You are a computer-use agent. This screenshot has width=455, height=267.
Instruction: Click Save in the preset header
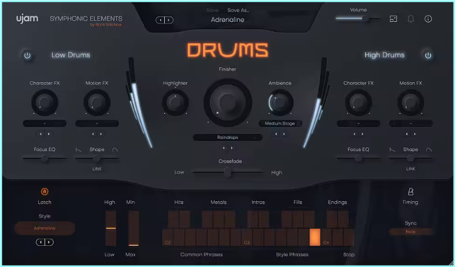pyautogui.click(x=212, y=10)
